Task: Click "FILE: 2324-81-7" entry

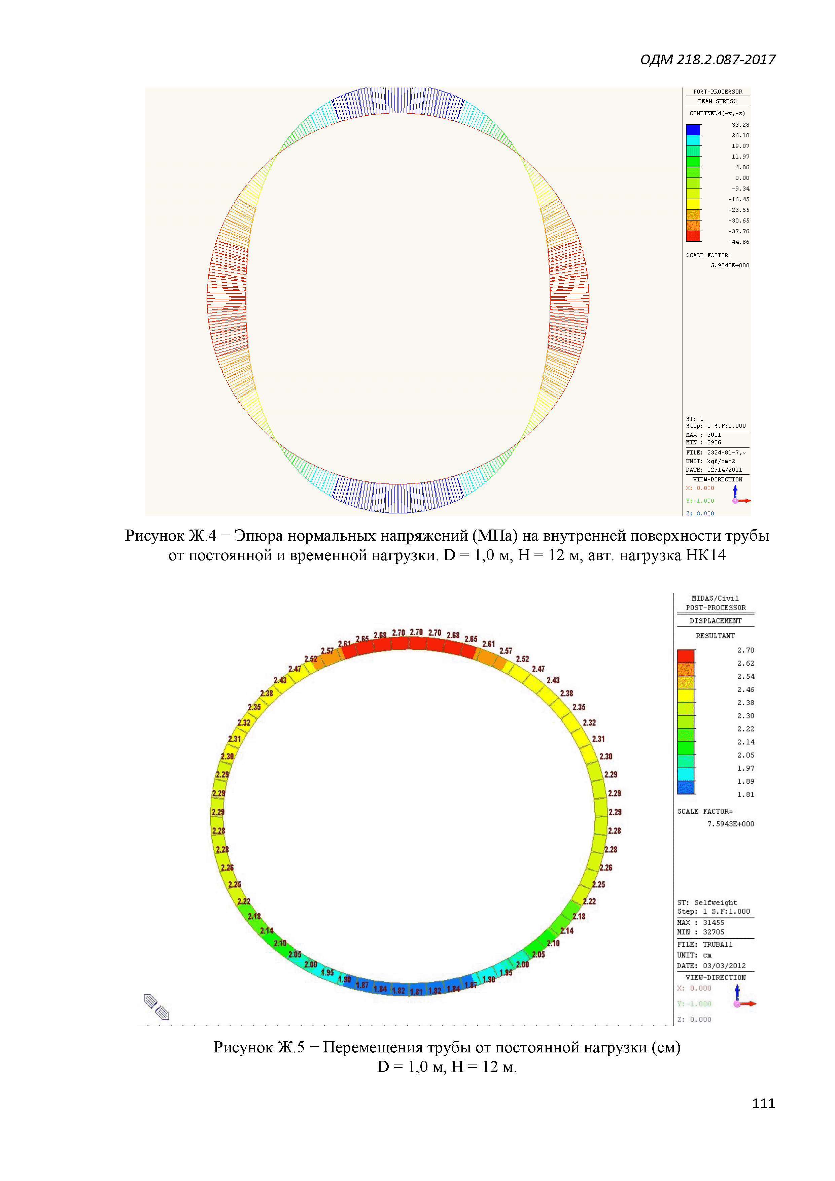Action: pos(715,453)
